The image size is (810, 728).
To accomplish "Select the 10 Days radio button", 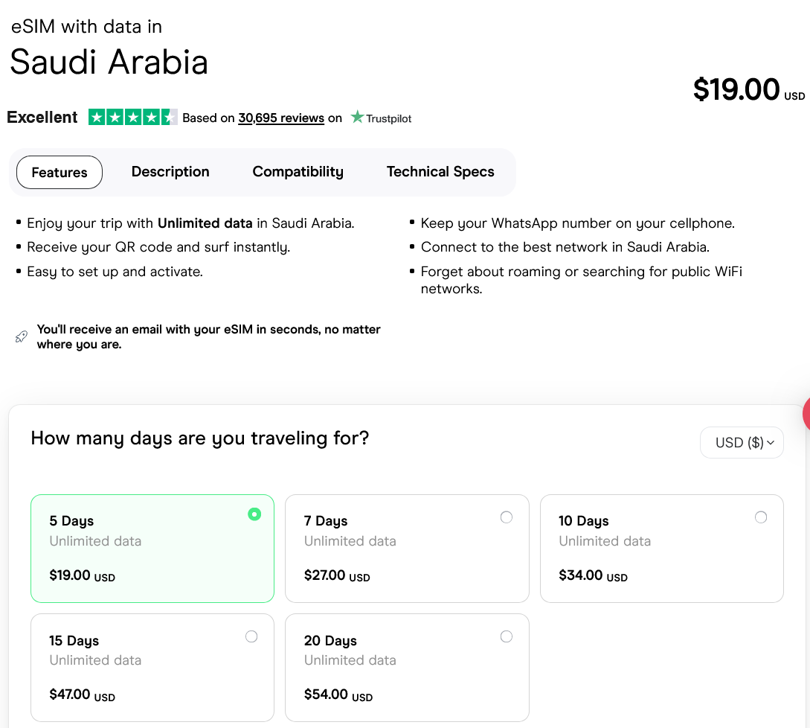I will pyautogui.click(x=761, y=517).
